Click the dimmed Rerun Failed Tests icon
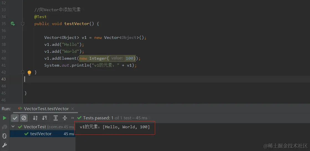This screenshot has width=310, height=151. tap(4, 127)
